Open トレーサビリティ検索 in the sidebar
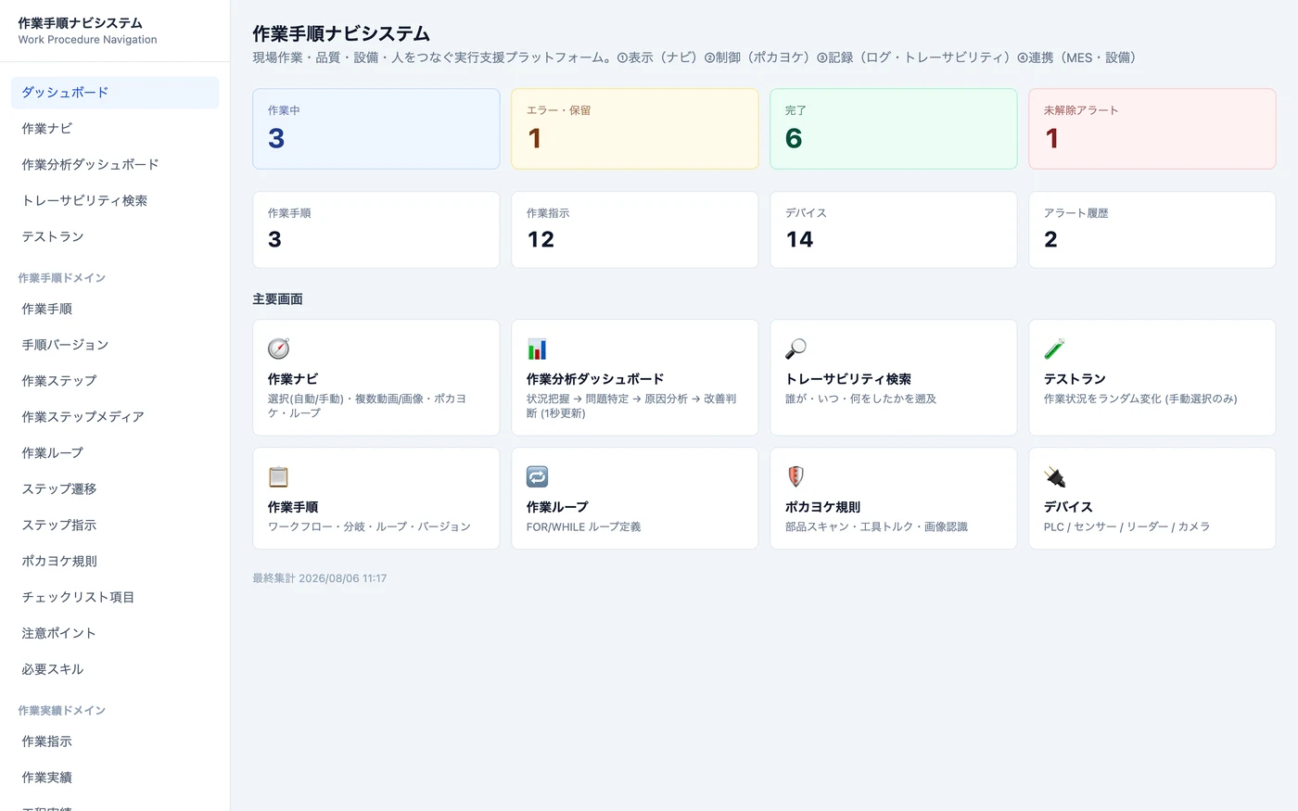 pyautogui.click(x=115, y=201)
